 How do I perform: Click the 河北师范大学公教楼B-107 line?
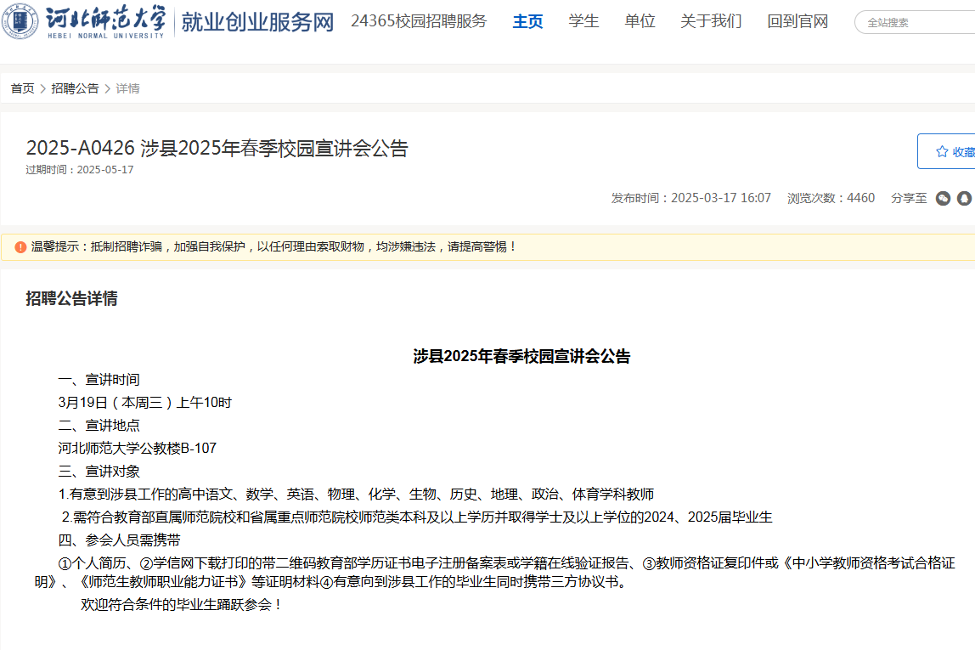[138, 448]
